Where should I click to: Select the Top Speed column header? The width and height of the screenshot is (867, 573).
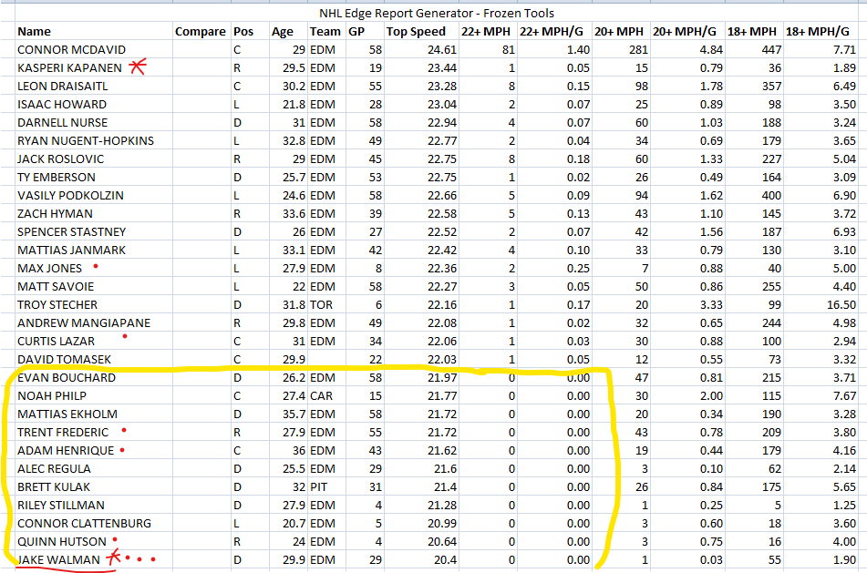point(416,31)
